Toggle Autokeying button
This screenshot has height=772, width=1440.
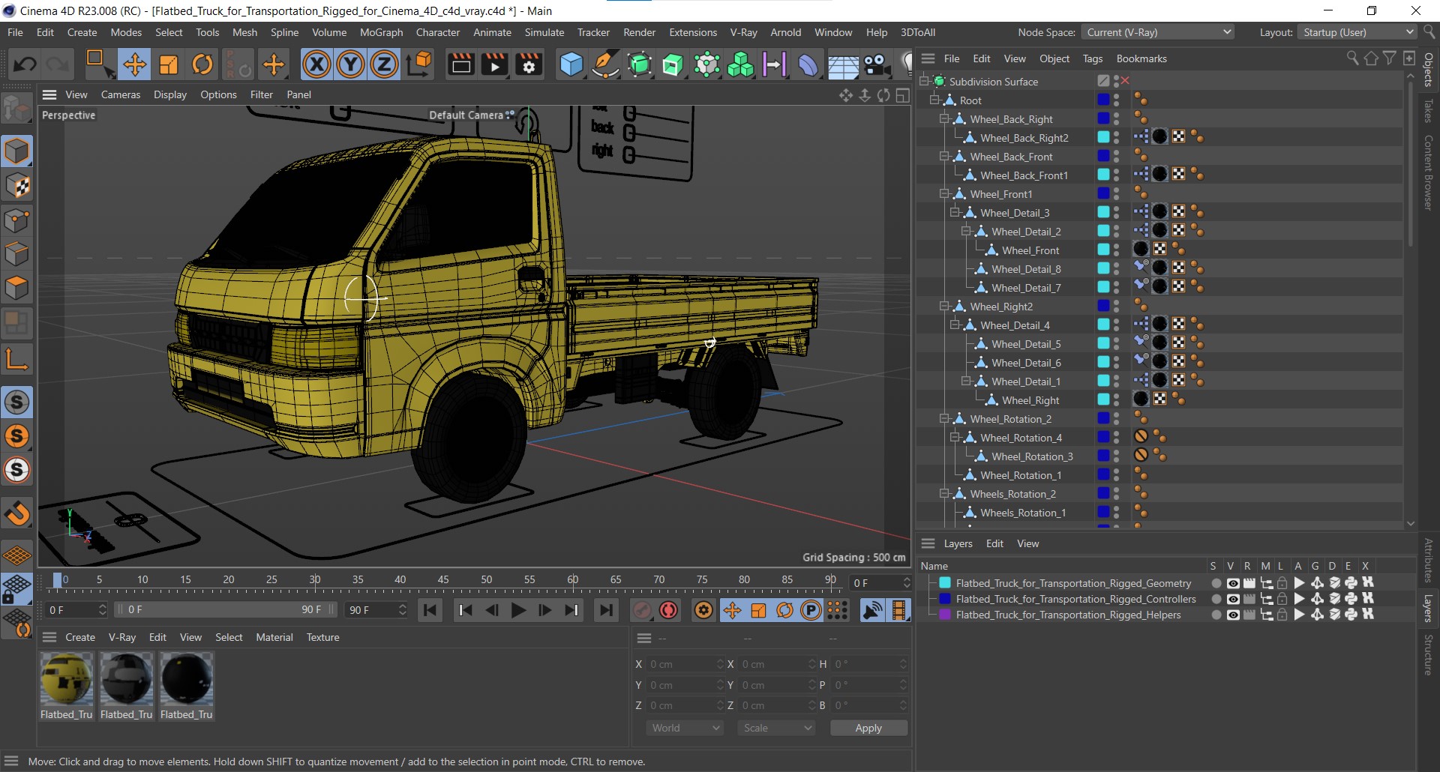pos(668,610)
